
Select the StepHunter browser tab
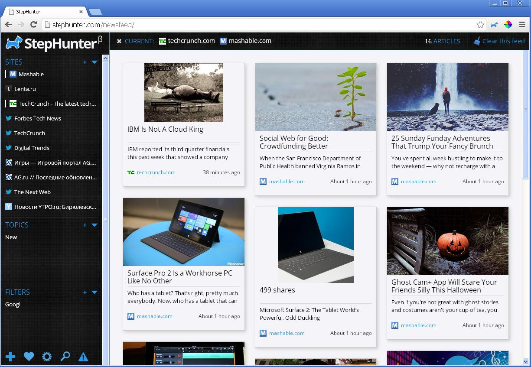point(46,12)
